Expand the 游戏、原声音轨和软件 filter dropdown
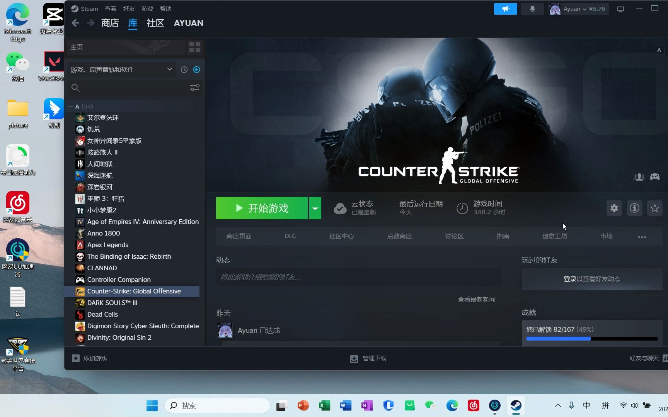The width and height of the screenshot is (668, 417). (x=121, y=69)
